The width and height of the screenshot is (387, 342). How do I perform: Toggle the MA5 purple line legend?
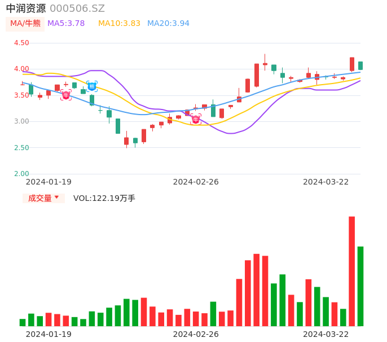pyautogui.click(x=66, y=23)
